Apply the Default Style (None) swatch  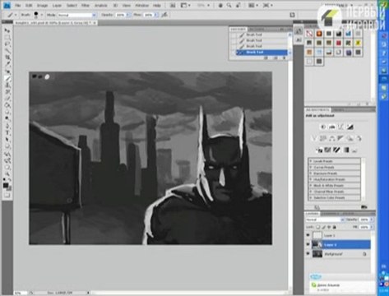tap(309, 34)
